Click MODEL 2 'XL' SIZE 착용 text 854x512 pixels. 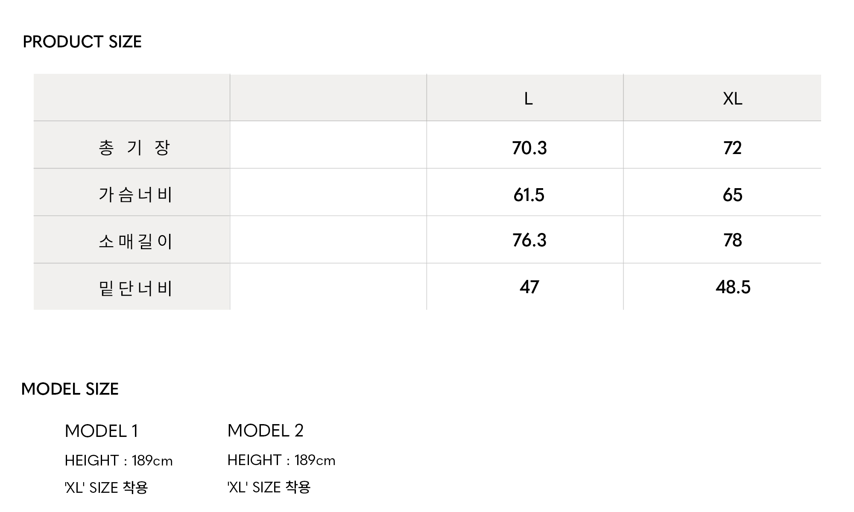click(269, 487)
